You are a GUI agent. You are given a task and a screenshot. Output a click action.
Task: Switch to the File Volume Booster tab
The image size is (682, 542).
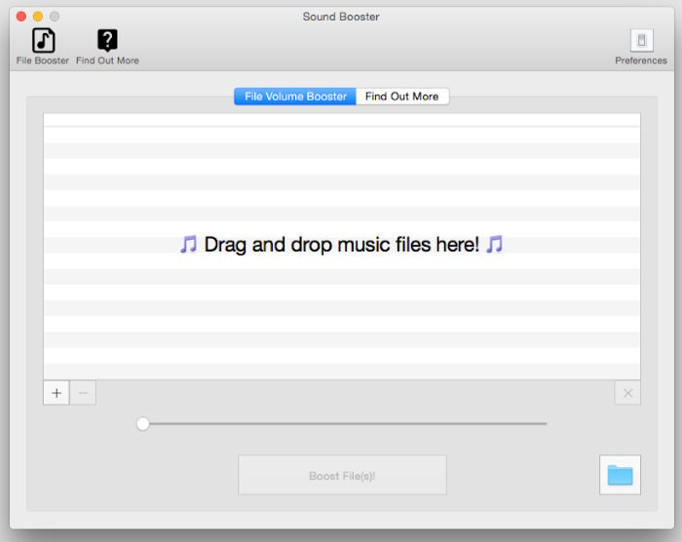click(x=295, y=97)
